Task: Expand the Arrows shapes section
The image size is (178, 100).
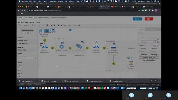Action: (20, 74)
